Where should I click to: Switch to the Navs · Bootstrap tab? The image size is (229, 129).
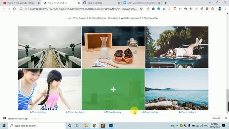(102, 3)
